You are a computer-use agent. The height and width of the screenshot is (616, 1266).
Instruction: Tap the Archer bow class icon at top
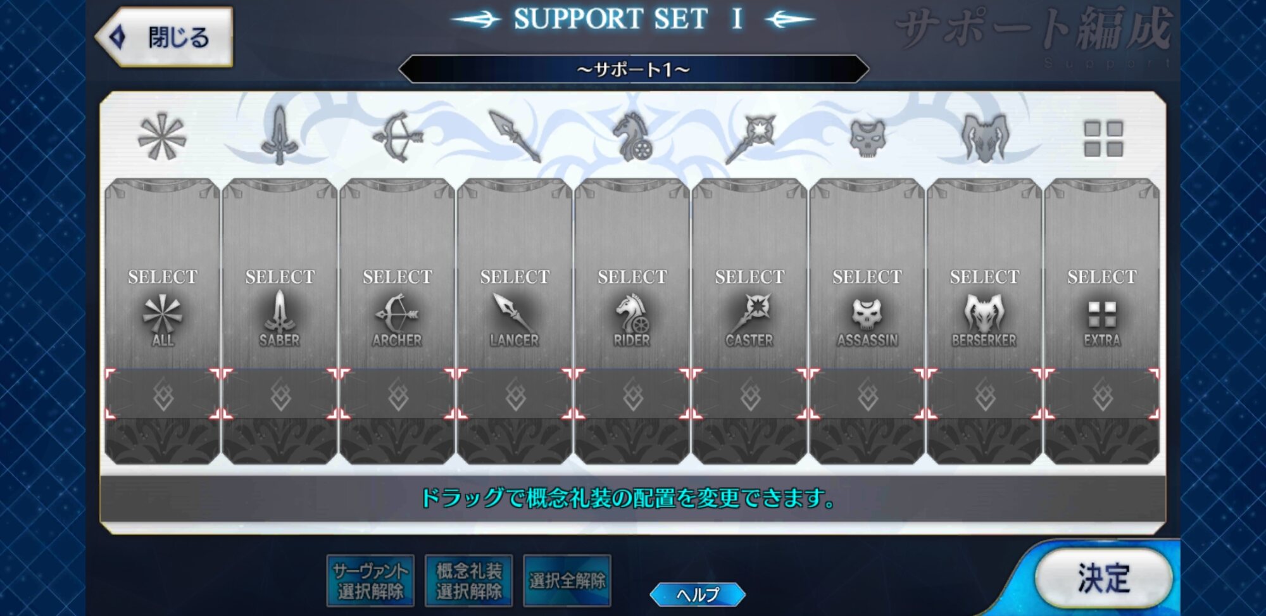click(x=397, y=137)
